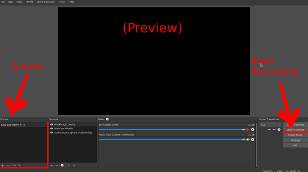
Task: Unmute the Blackmagic Device audio
Action: (x=248, y=130)
